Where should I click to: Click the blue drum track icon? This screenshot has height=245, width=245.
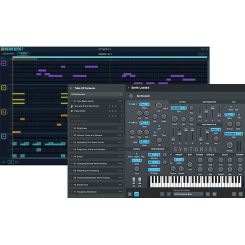pos(4,136)
